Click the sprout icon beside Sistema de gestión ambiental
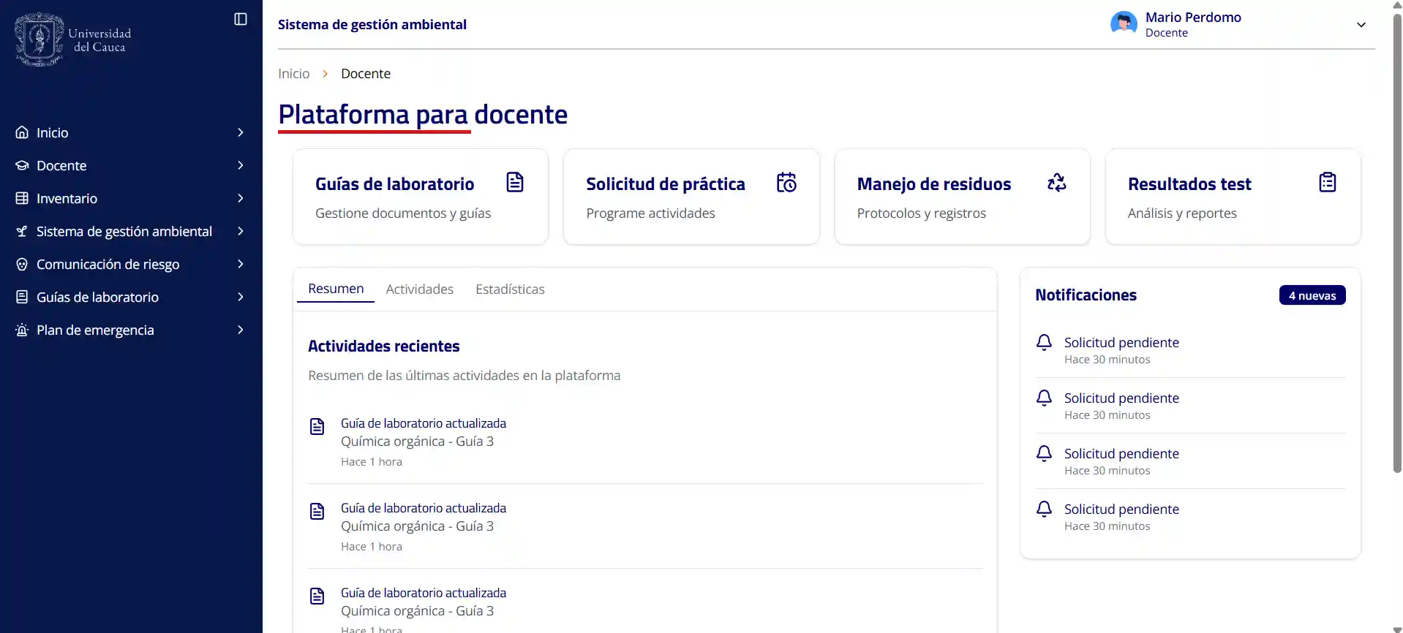Screen dimensions: 1403x633 pos(22,231)
